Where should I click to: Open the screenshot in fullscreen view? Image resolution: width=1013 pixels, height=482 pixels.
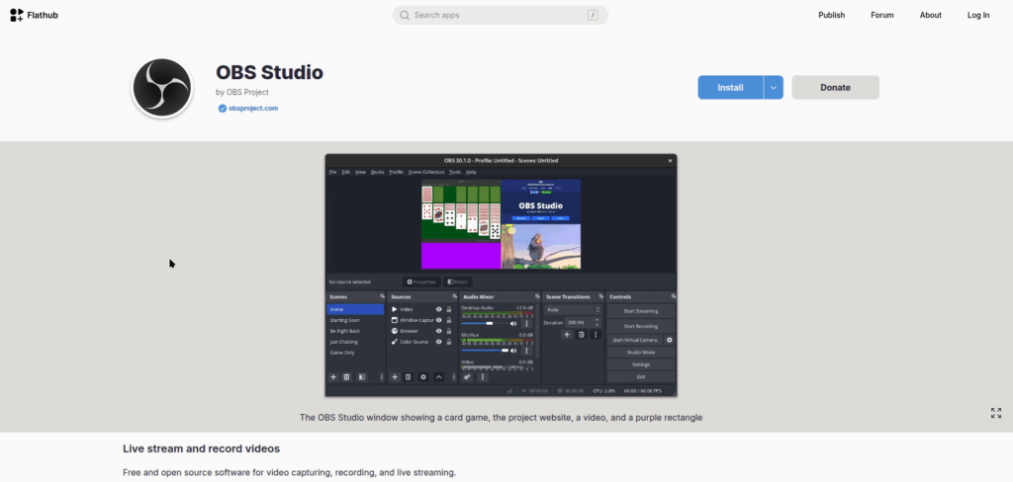(x=995, y=413)
